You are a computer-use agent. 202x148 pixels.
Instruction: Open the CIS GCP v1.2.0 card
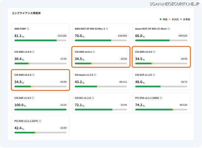point(161,80)
